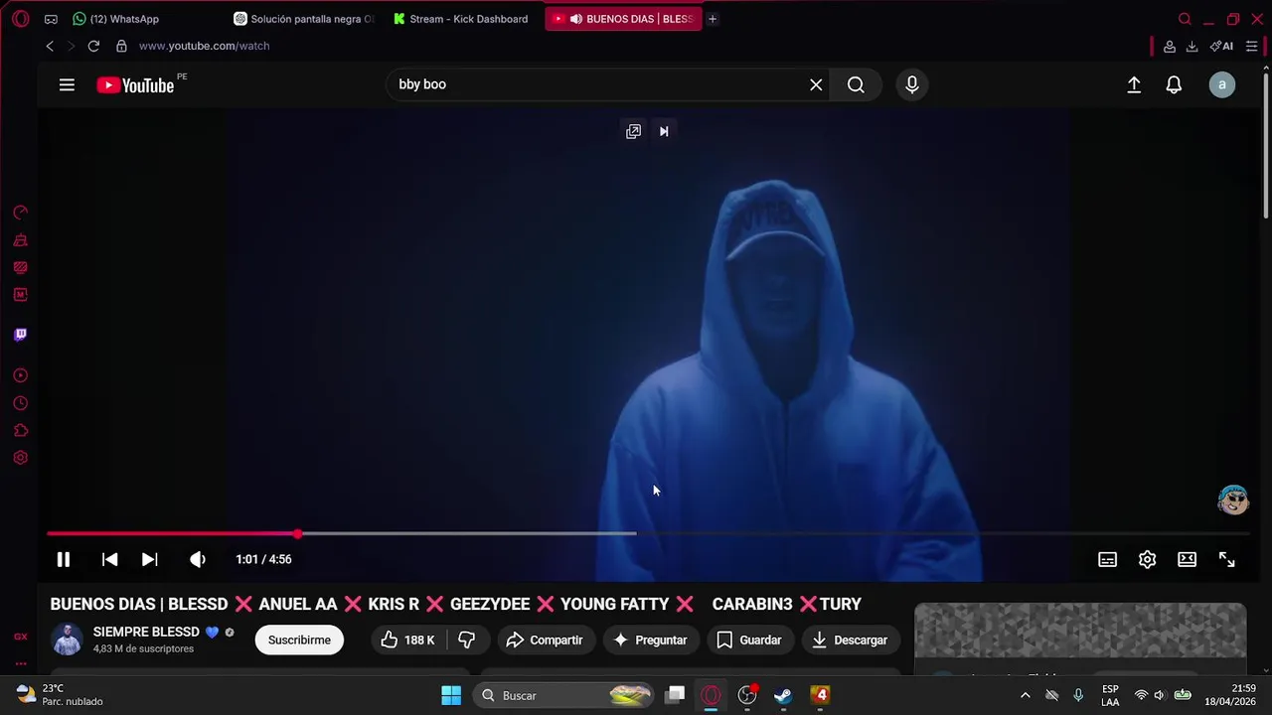Open the SIEMPRE BLESSD channel name
The image size is (1272, 715).
tap(146, 632)
